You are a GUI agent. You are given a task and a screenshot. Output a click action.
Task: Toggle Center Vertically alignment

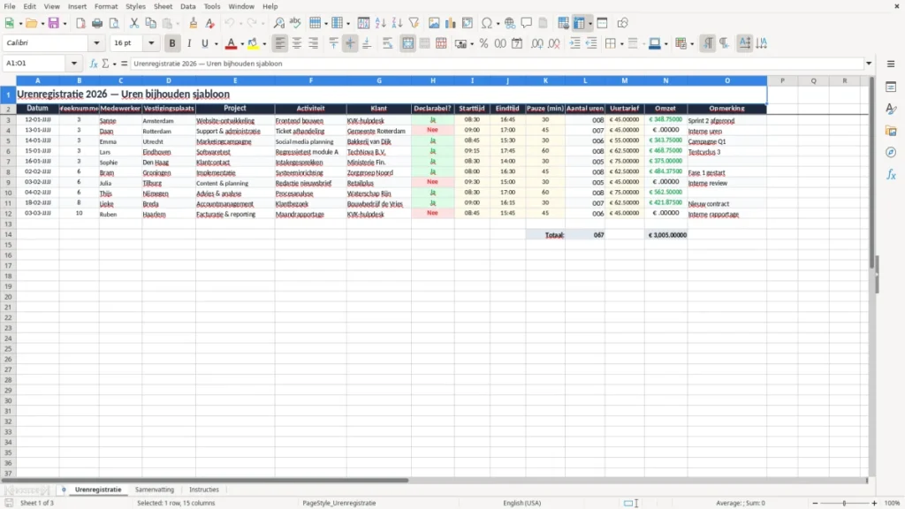[350, 43]
